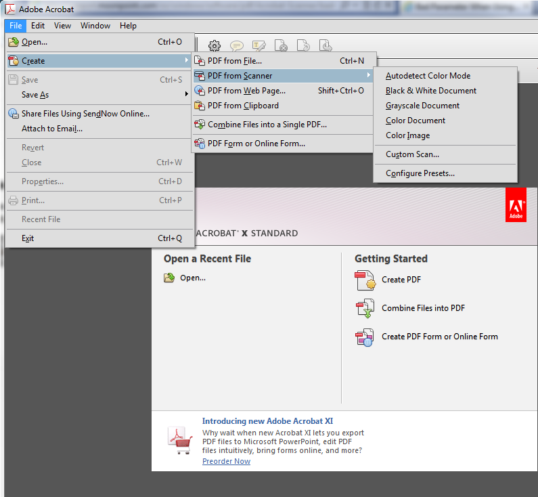Click the icon beside Share Files Using SendNow
Screen dimensions: 538x497
click(14, 114)
